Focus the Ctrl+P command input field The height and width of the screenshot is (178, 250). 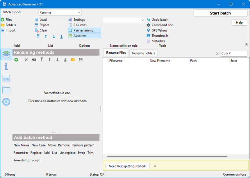pyautogui.click(x=234, y=54)
